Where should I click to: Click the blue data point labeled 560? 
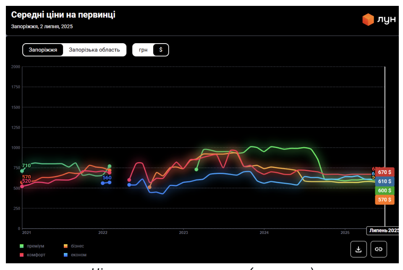(x=109, y=182)
